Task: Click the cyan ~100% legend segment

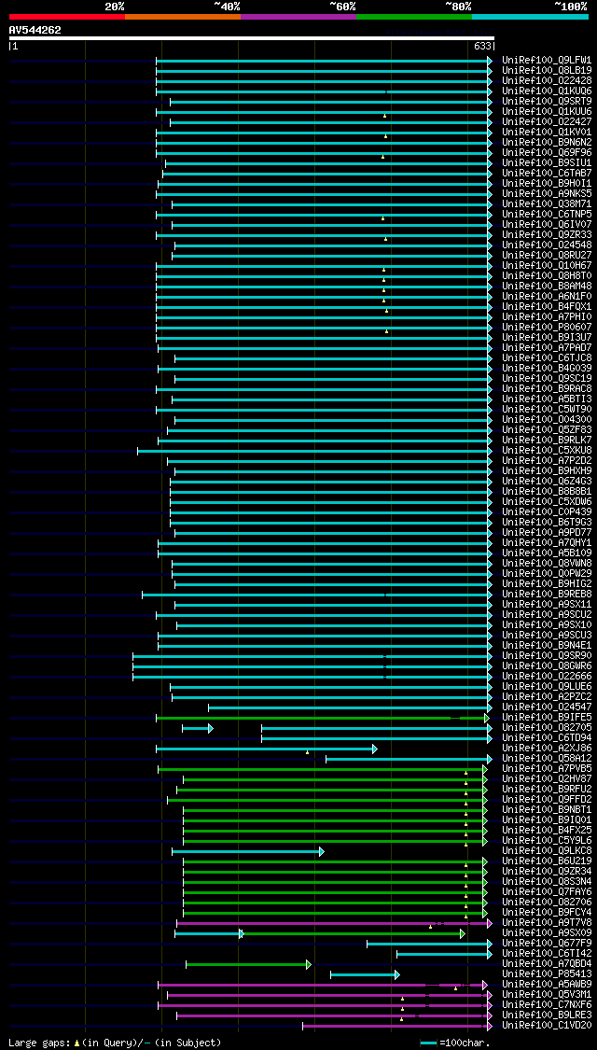Action: coord(530,17)
